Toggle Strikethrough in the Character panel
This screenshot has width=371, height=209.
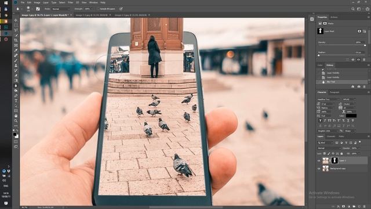click(353, 121)
